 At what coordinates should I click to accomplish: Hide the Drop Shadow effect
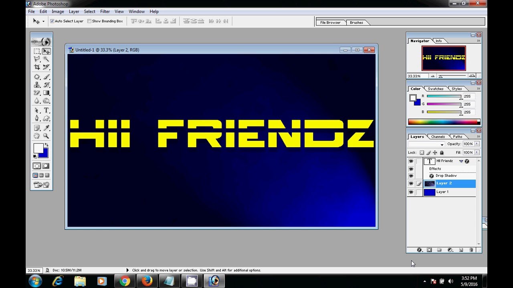(411, 176)
